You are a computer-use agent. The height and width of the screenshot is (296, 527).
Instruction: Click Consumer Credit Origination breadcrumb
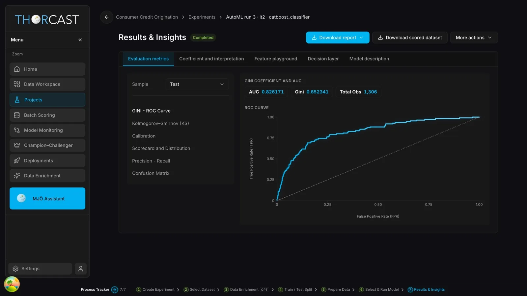tap(147, 17)
